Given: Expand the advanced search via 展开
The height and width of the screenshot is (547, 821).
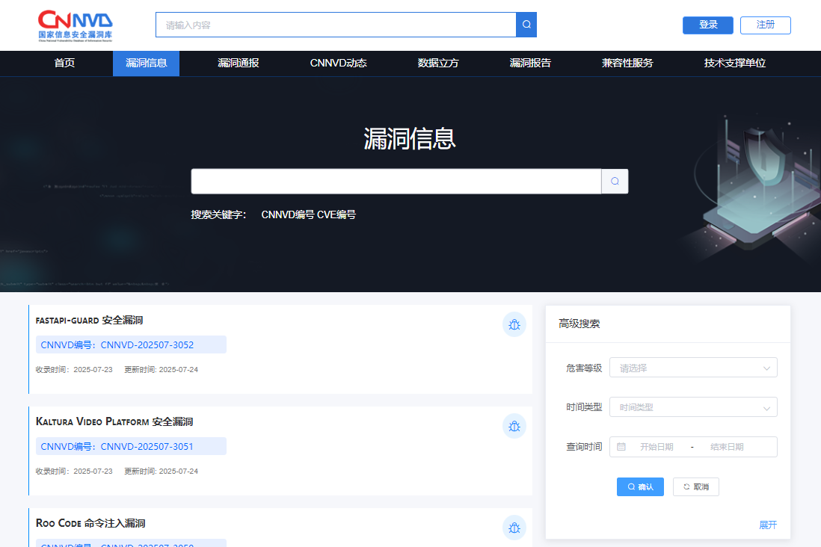Looking at the screenshot, I should (x=768, y=525).
